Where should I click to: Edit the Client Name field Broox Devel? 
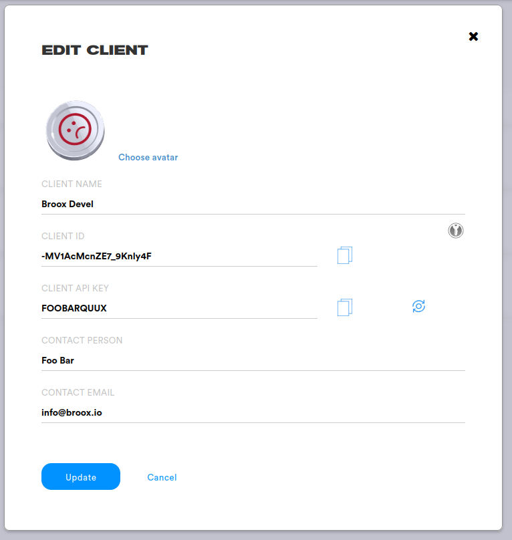[x=253, y=205]
